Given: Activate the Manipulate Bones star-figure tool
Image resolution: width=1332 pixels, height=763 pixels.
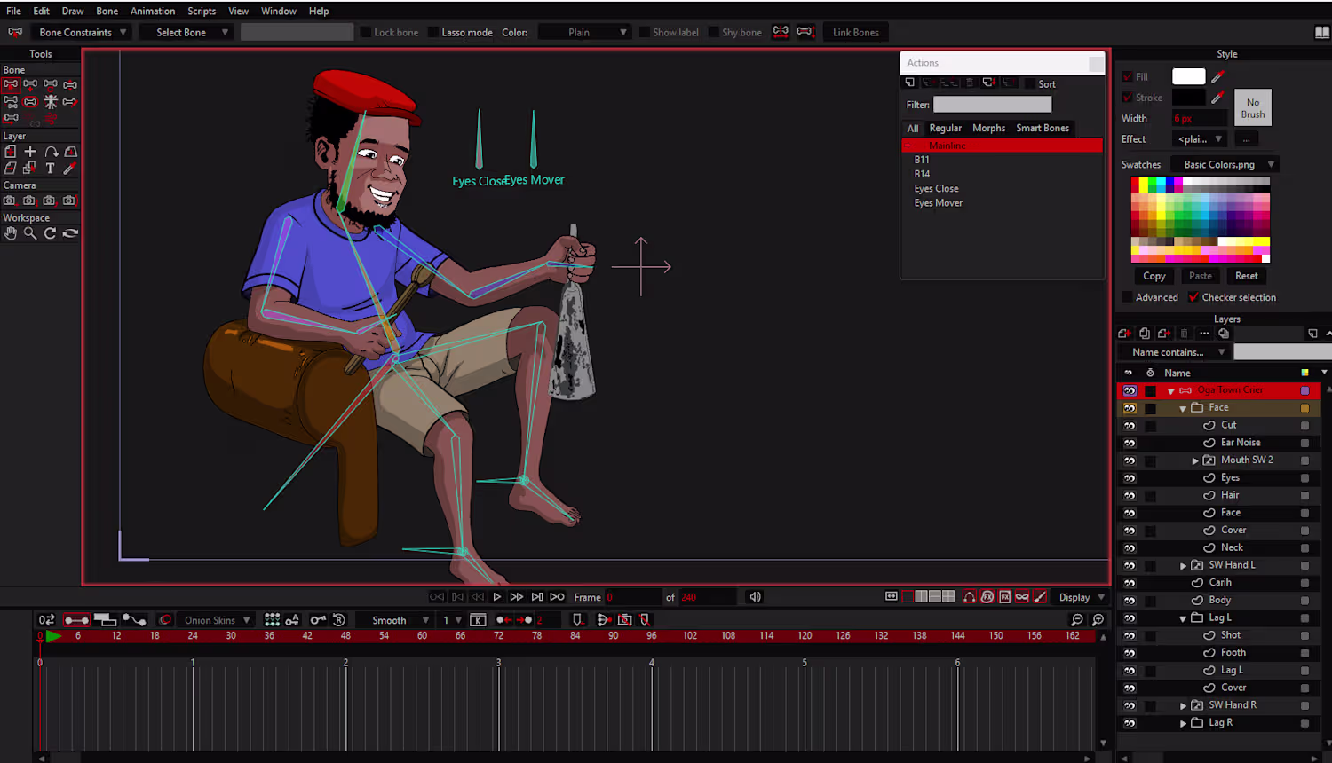Looking at the screenshot, I should 50,102.
